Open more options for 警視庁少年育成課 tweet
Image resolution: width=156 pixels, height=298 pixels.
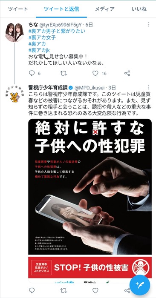149,87
